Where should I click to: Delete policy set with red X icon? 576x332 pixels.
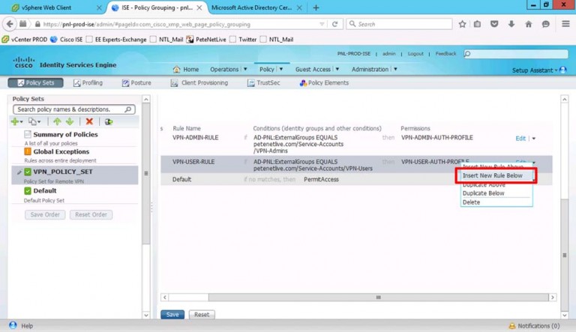tap(89, 121)
